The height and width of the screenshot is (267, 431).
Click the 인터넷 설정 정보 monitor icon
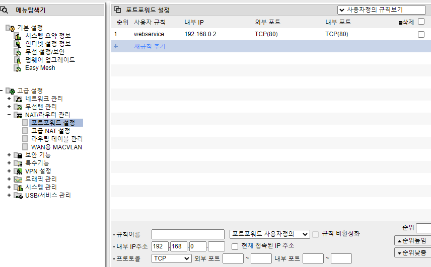18,44
